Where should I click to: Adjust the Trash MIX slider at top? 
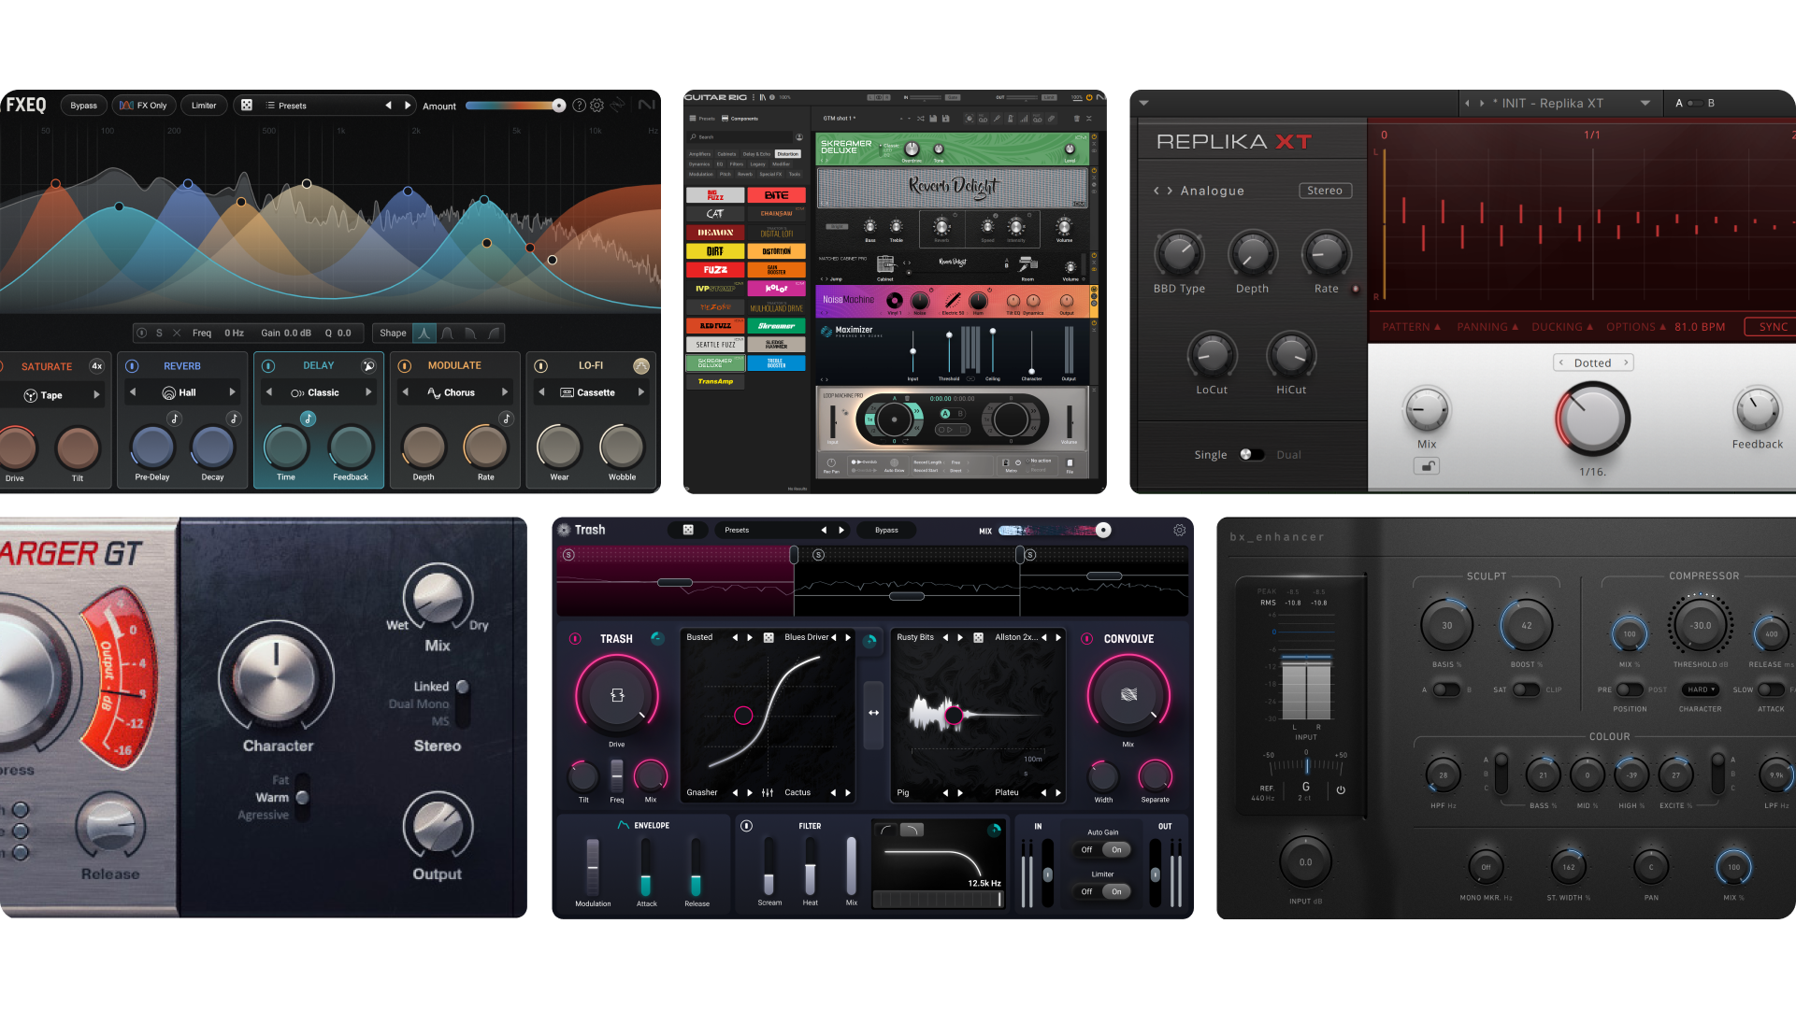pyautogui.click(x=1055, y=530)
